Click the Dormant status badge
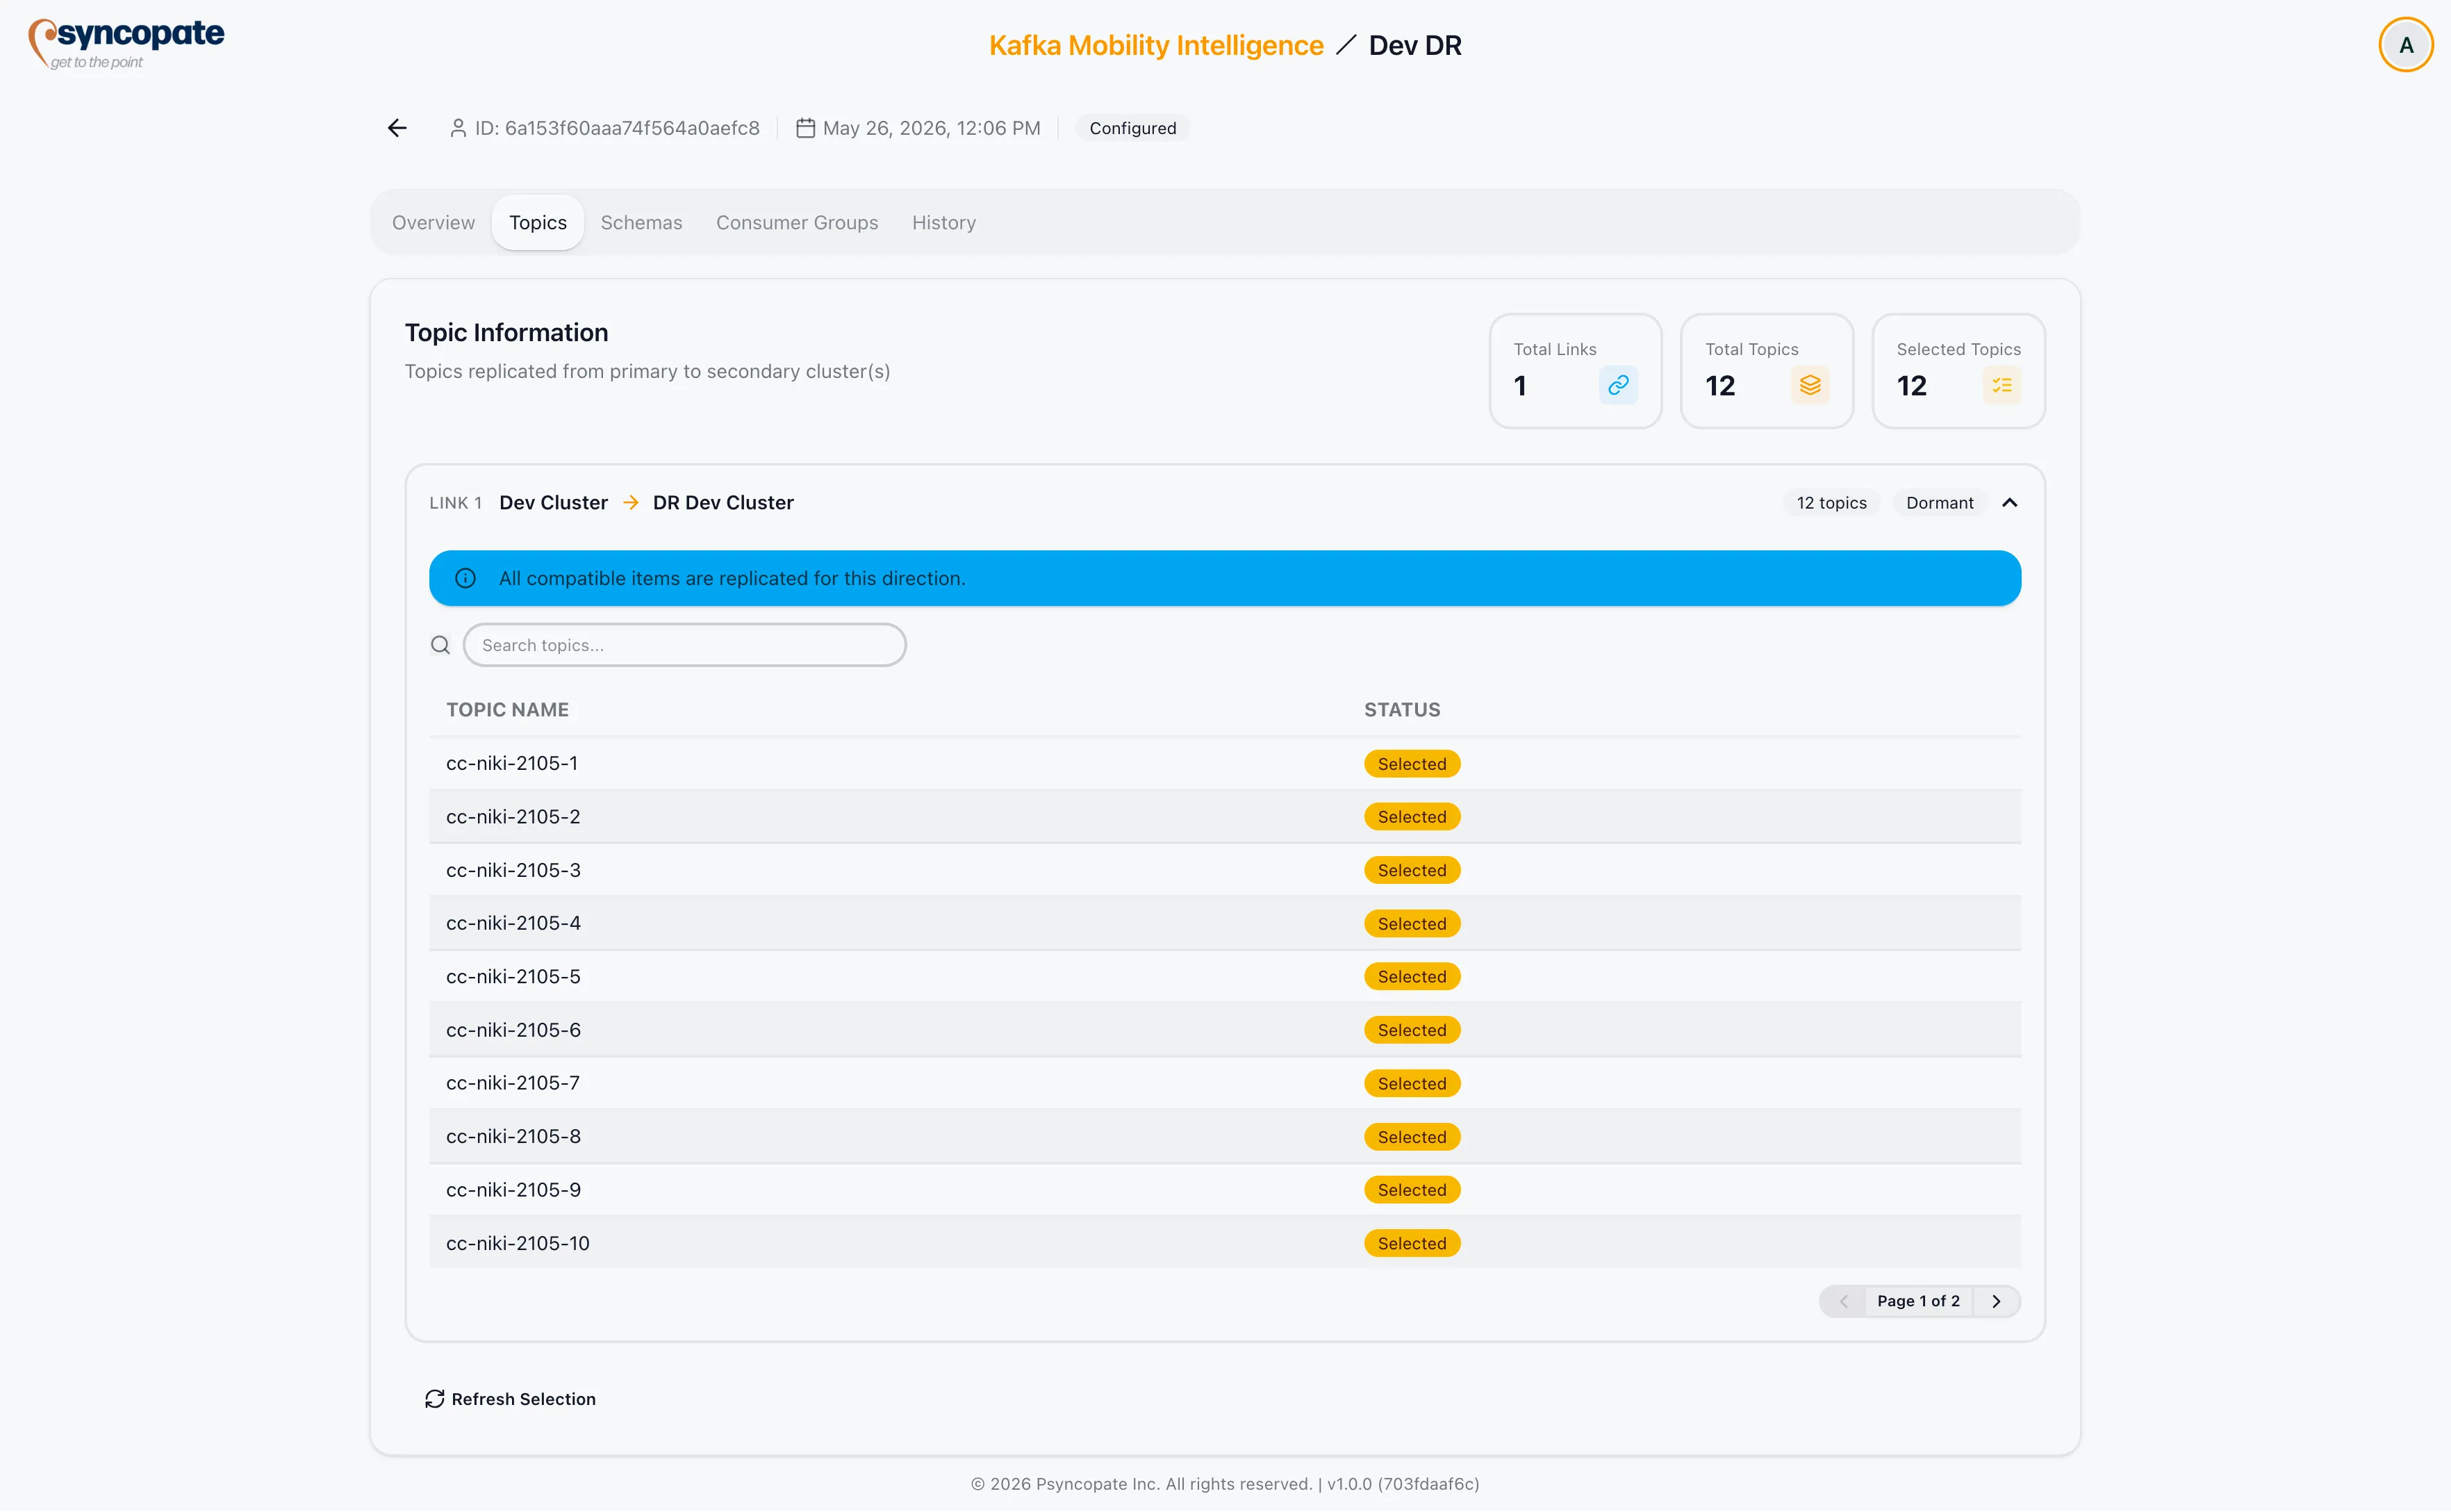 pos(1939,503)
